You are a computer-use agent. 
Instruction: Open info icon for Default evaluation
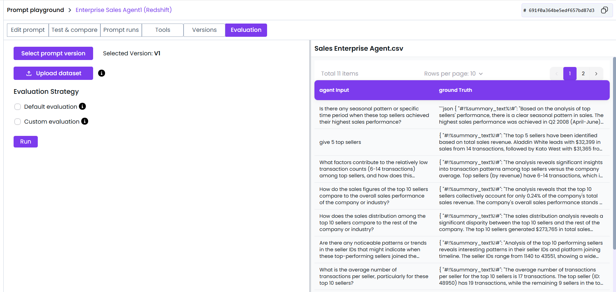[x=83, y=106]
